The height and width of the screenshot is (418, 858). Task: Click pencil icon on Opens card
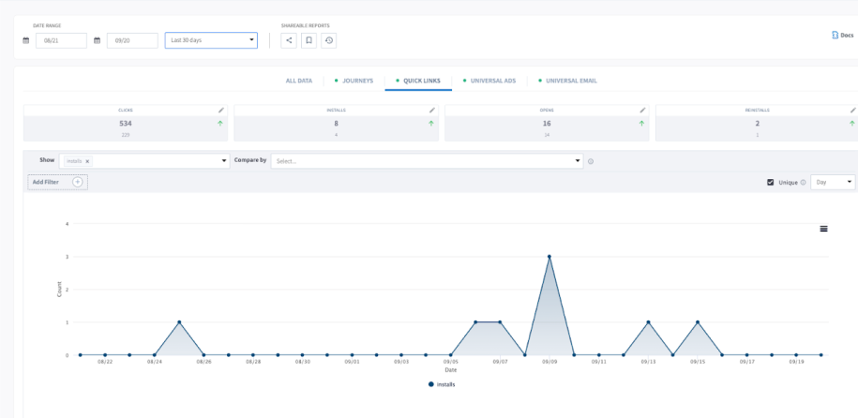click(642, 110)
